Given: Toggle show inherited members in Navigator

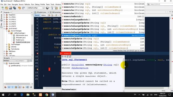Looking at the screenshot, I should coord(5,87).
